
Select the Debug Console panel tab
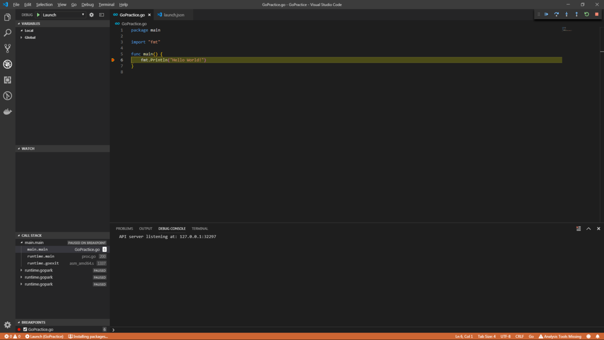pyautogui.click(x=172, y=229)
